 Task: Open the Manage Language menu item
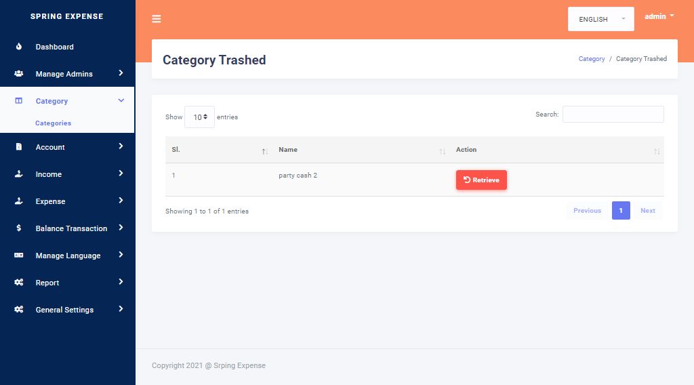[67, 256]
